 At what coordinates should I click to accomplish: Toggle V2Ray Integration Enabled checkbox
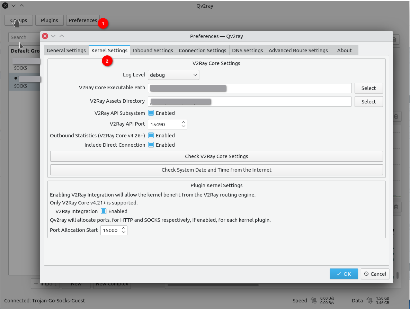[104, 211]
